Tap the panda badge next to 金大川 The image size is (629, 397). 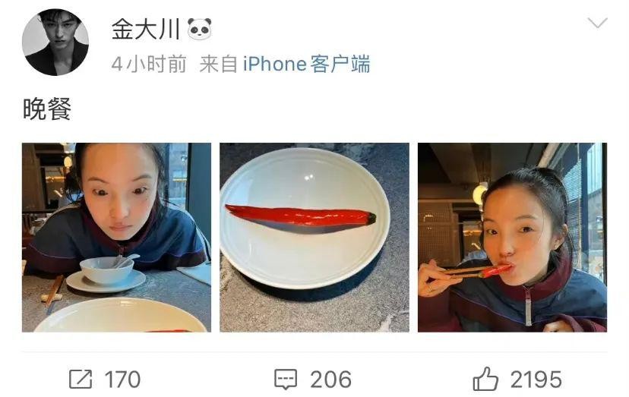(x=199, y=29)
